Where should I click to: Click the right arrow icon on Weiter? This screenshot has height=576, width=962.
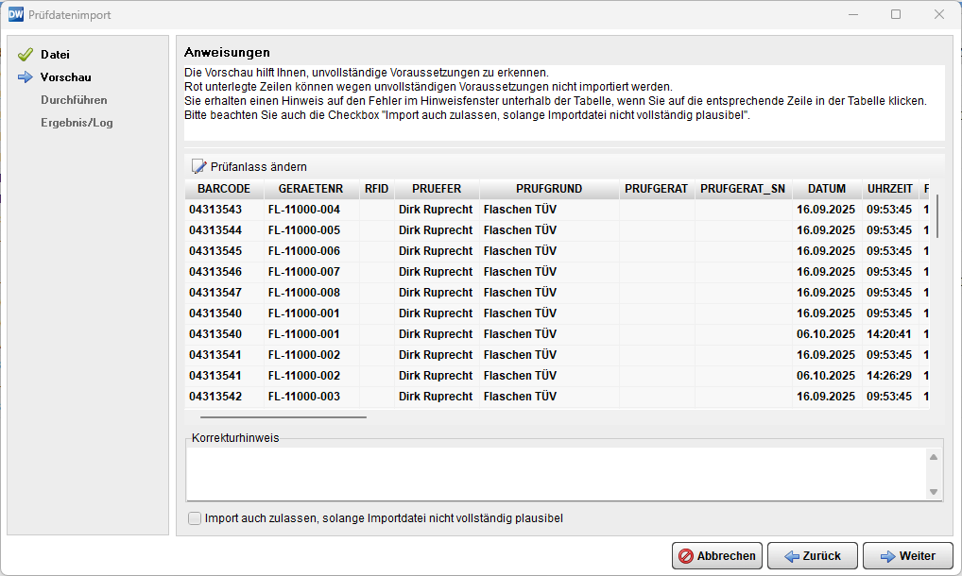point(887,556)
